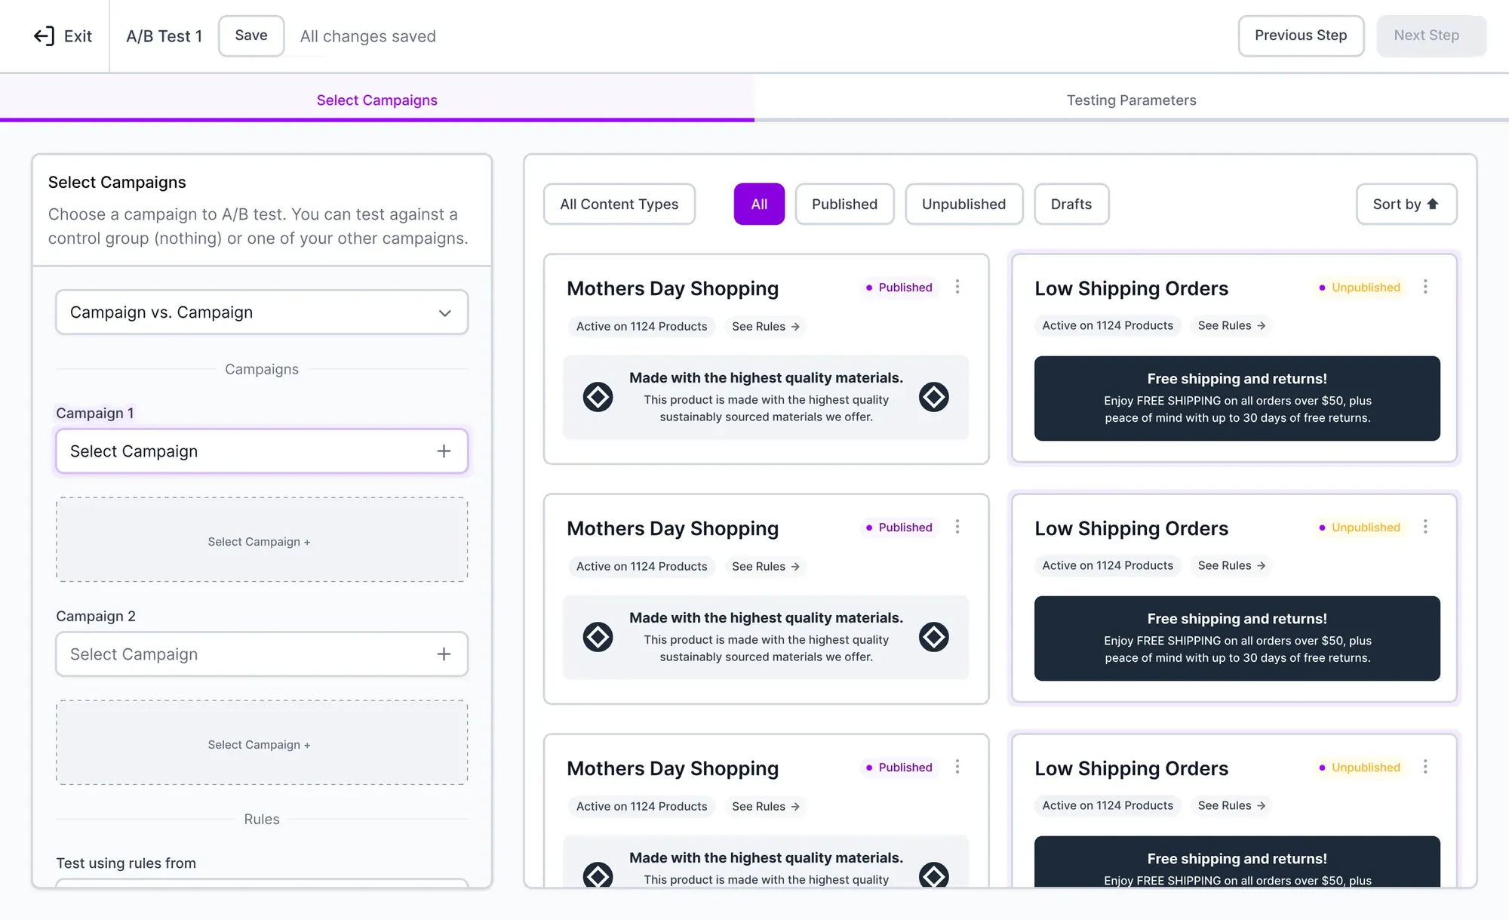Image resolution: width=1509 pixels, height=920 pixels.
Task: Open kebab menu on third Mothers Day Shopping card
Action: click(x=957, y=767)
